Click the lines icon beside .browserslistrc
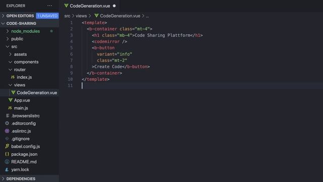 [x=8, y=116]
